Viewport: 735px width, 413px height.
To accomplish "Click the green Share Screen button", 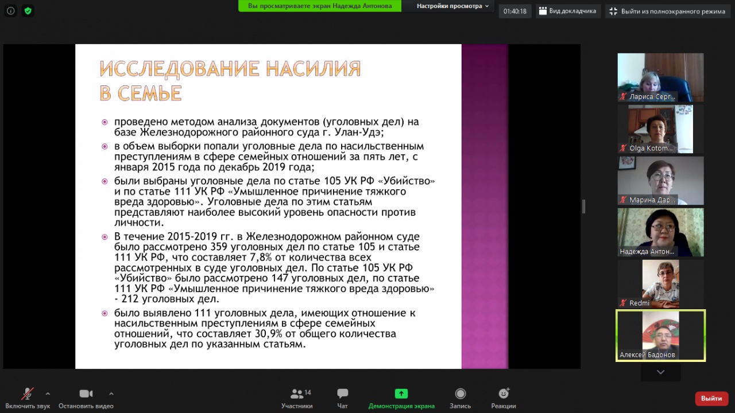I will point(401,398).
